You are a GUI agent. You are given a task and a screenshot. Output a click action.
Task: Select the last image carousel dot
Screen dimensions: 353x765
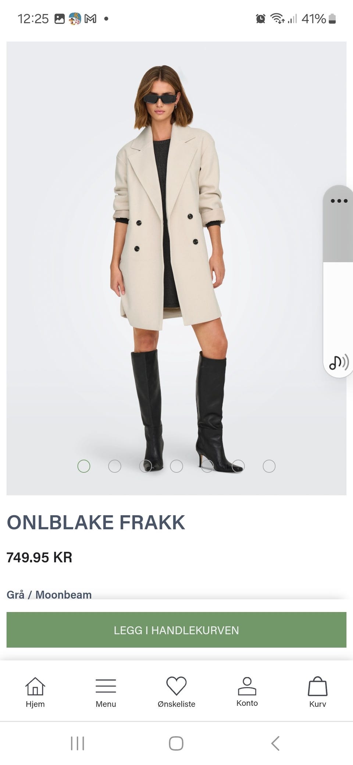pyautogui.click(x=269, y=466)
